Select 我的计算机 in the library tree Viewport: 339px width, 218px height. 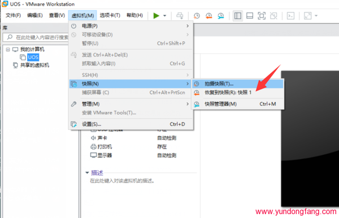pos(32,49)
